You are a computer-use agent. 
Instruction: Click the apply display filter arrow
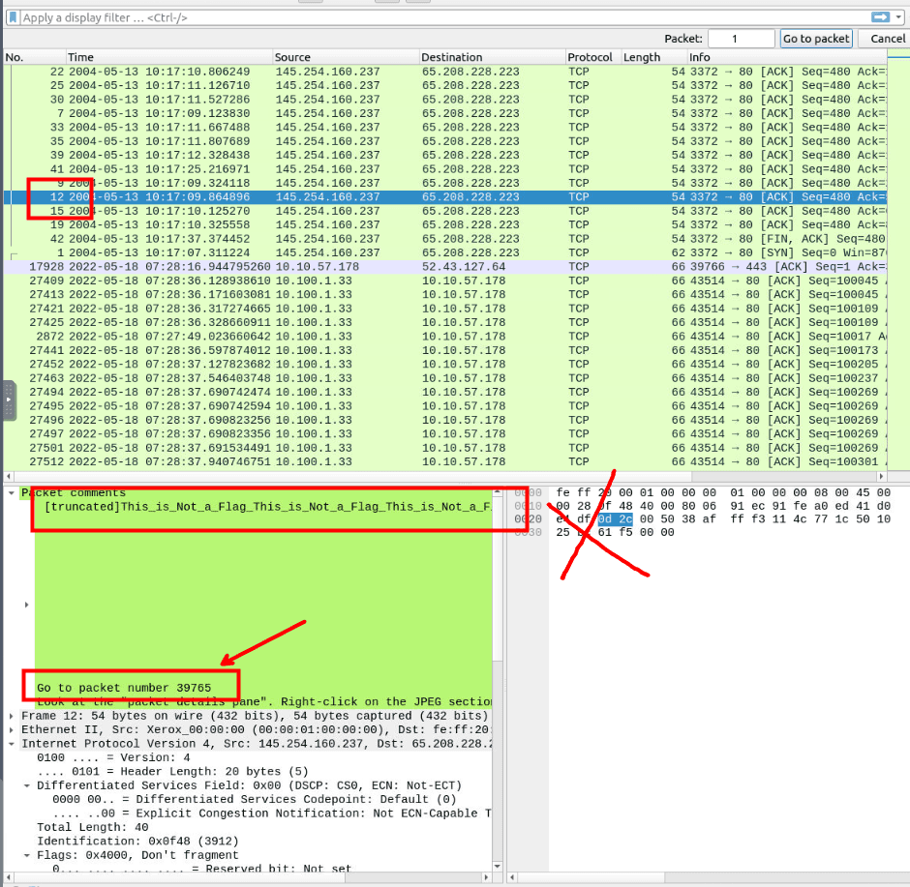[x=880, y=17]
